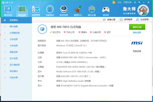153x102 pixels.
Task: Open 装机必备 colorful cube icon
Action: pos(92,9)
